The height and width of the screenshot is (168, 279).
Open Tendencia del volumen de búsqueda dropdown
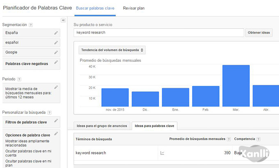pyautogui.click(x=112, y=50)
